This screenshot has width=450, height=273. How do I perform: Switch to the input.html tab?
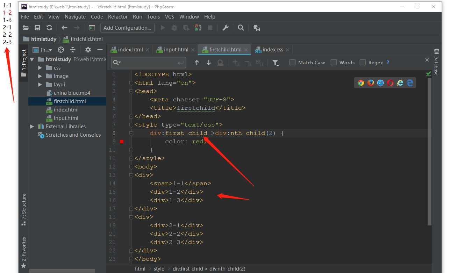click(176, 50)
